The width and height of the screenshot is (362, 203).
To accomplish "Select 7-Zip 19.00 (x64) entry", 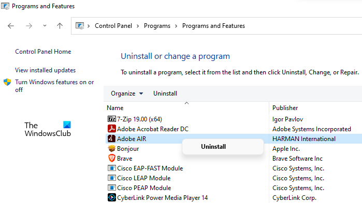I will (x=139, y=119).
